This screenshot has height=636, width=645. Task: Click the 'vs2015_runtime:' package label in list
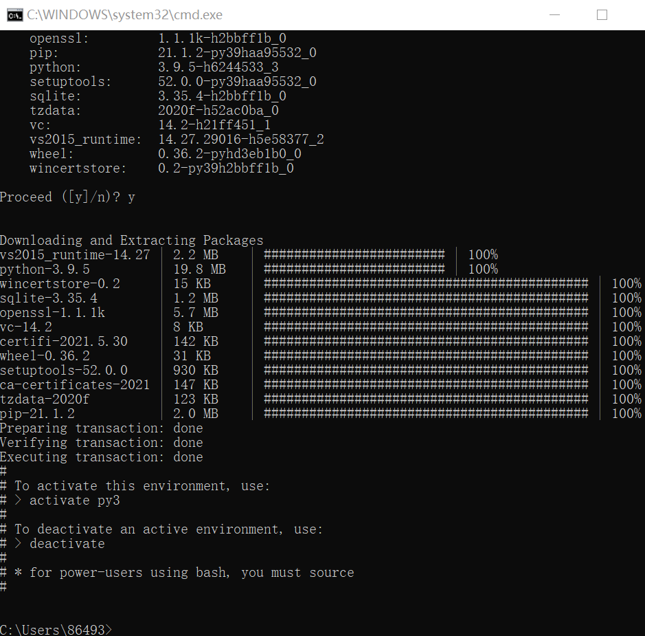point(86,139)
